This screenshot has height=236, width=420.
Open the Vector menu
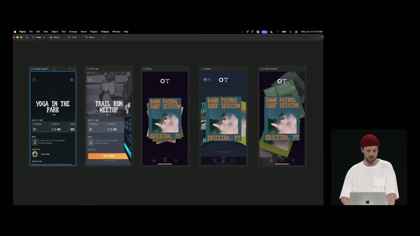(x=84, y=31)
